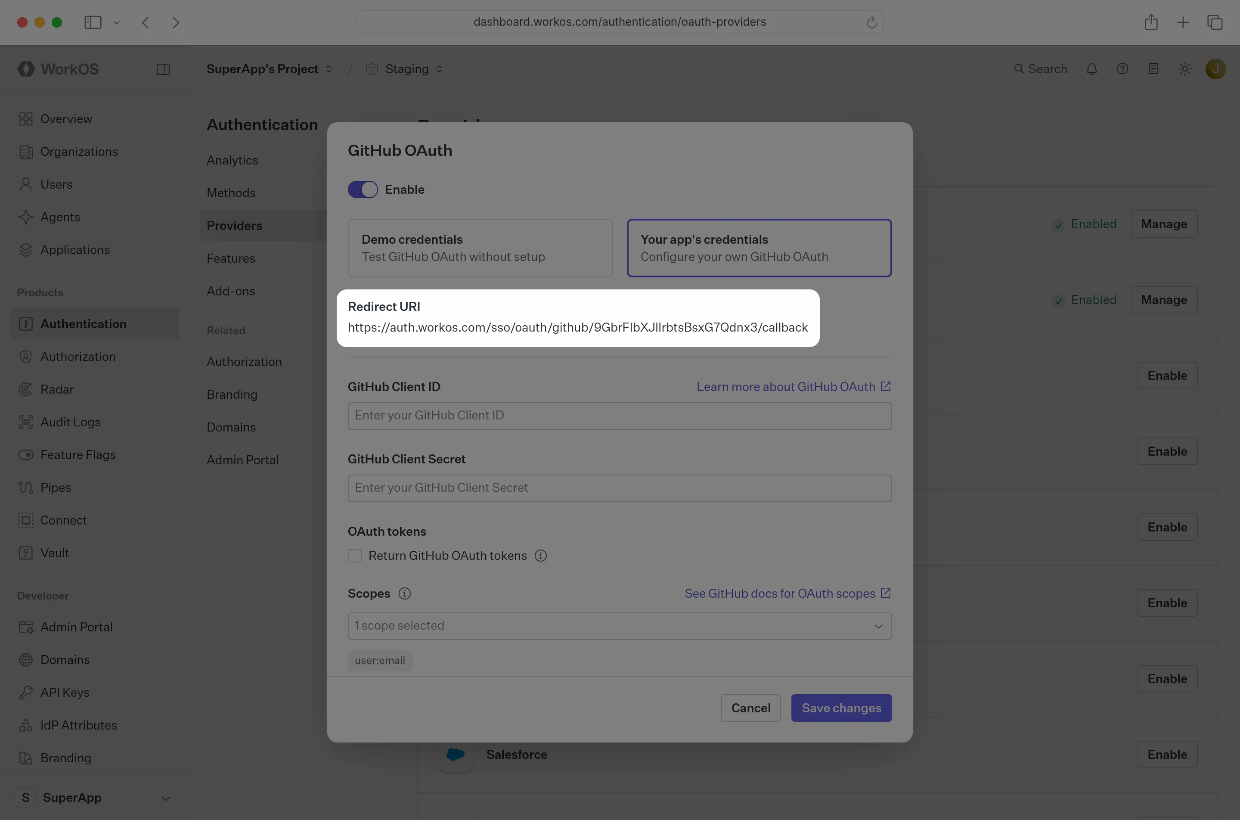Open See GitHub docs for OAuth scopes
Viewport: 1240px width, 820px height.
(788, 593)
